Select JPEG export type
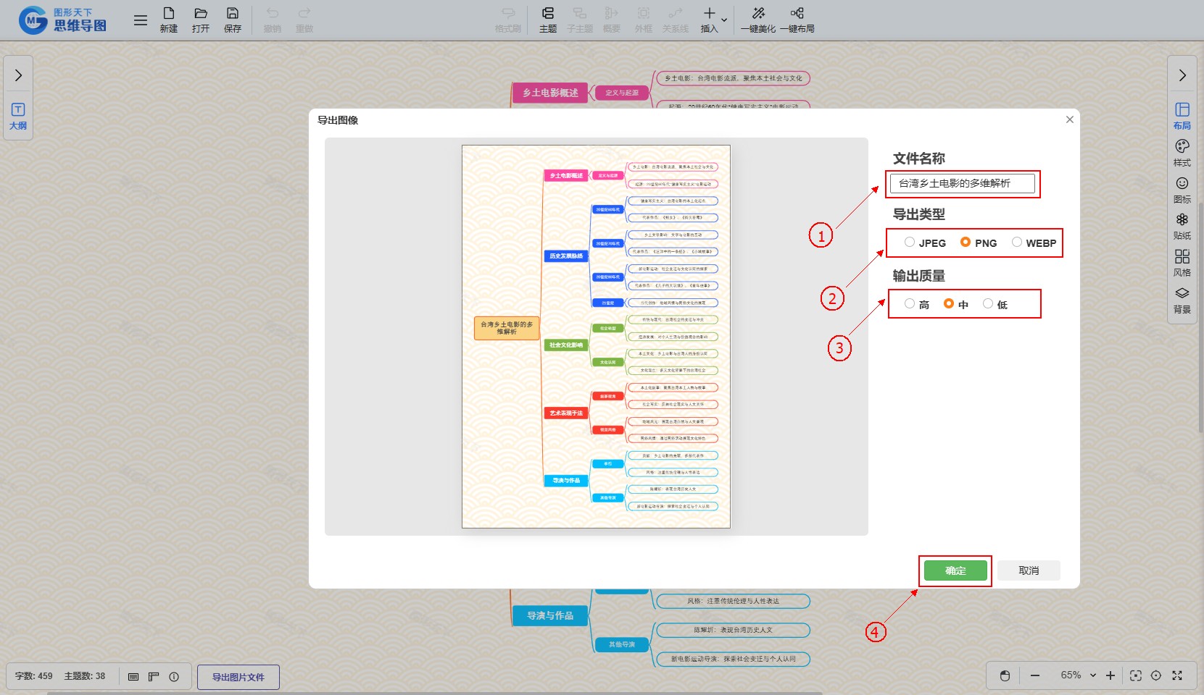The height and width of the screenshot is (695, 1204). 910,243
